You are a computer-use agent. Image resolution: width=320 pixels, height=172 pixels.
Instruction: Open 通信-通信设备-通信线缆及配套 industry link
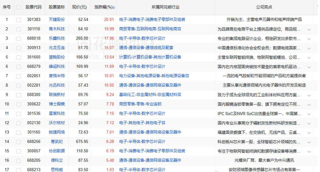coord(146,48)
